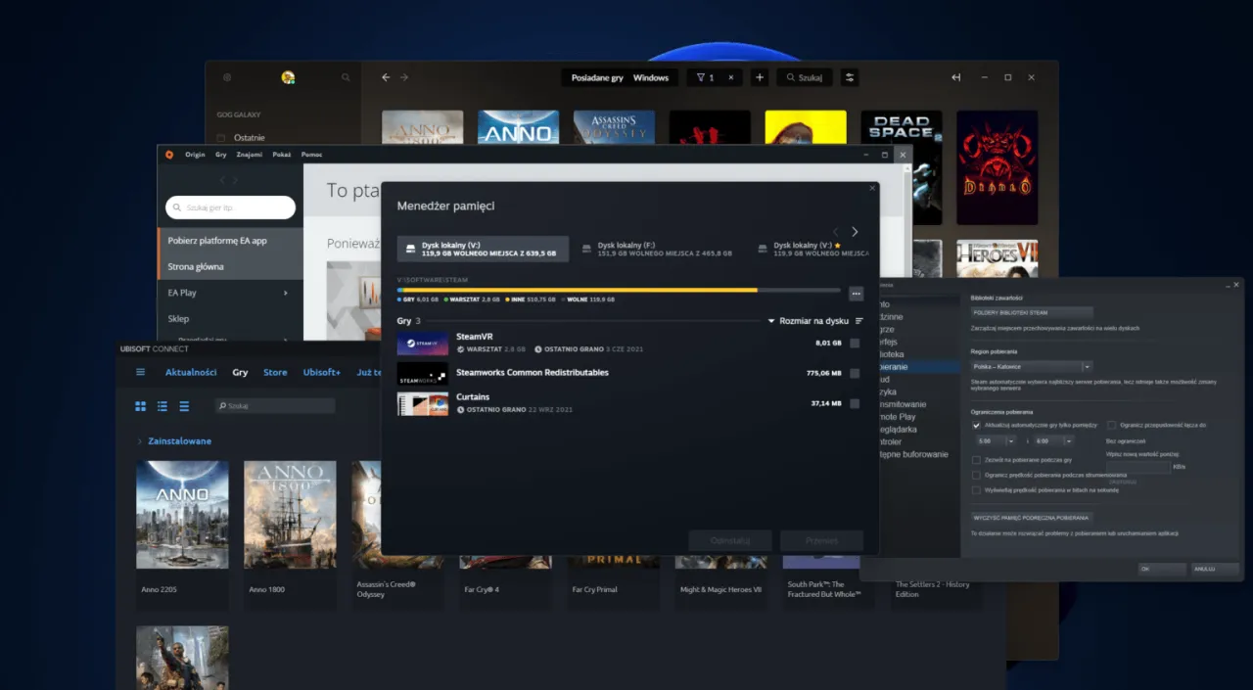Image resolution: width=1253 pixels, height=690 pixels.
Task: Switch Ubisoft Connect to compact list view
Action: click(184, 406)
